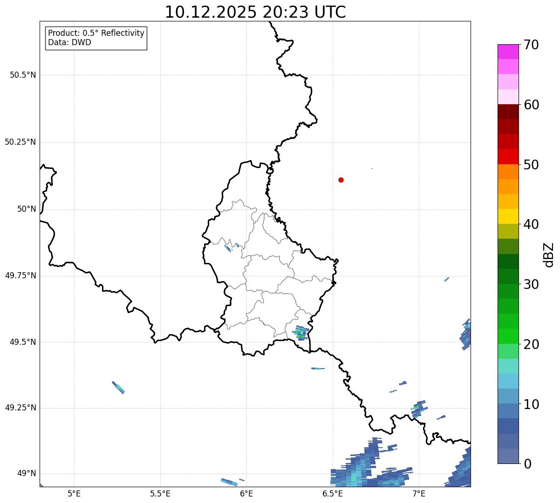
Task: Pick the dark maroon colorbar segment below 60
Action: tap(508, 112)
